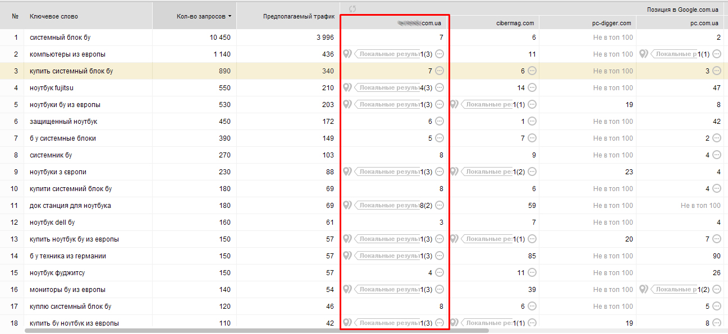Click cibermag.com map pin in 'ноутбуки бу из европы' row
This screenshot has width=728, height=334.
[454, 105]
